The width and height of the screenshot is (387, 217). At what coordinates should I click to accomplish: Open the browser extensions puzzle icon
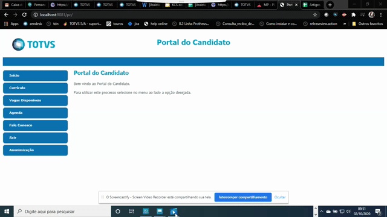[353, 14]
